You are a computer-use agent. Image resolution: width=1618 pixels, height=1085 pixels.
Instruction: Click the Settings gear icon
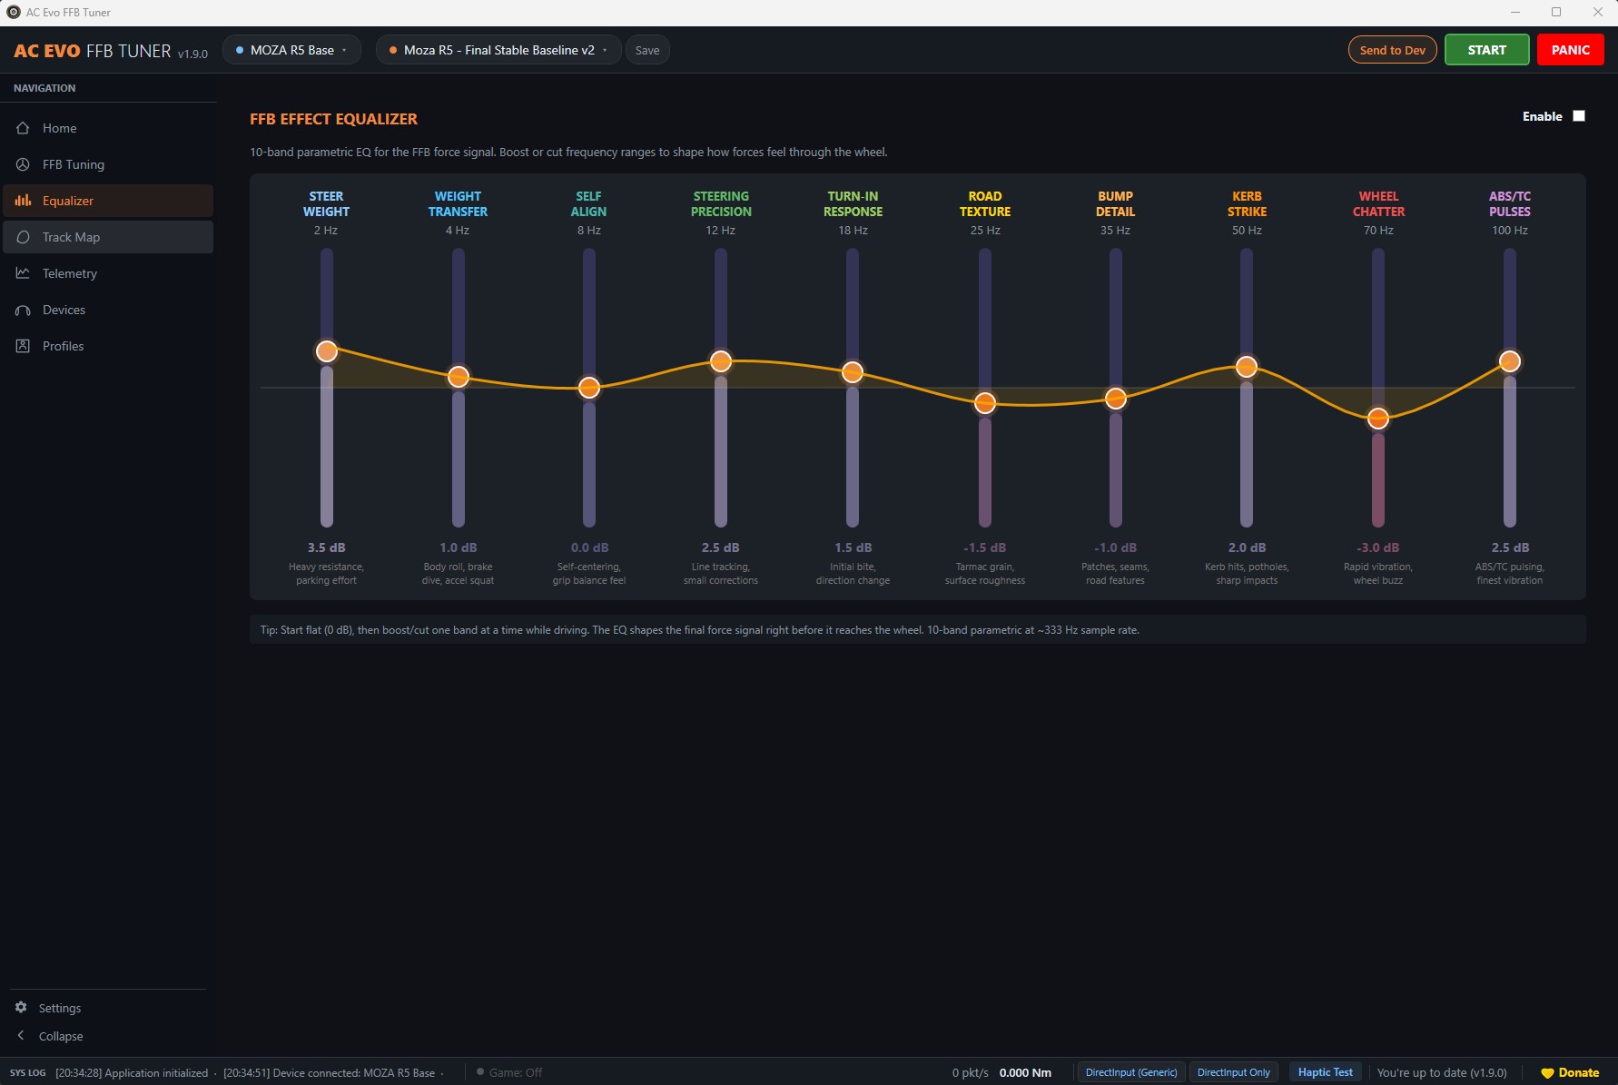(x=21, y=1008)
